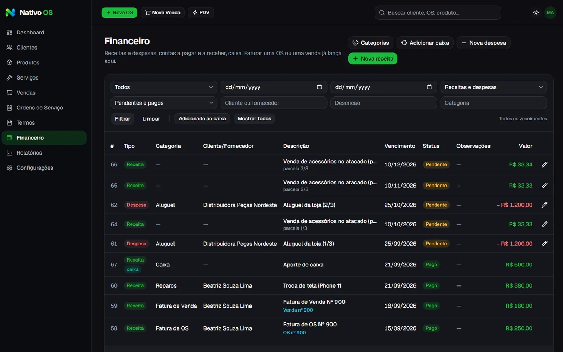The image size is (563, 352).
Task: Apply filters with the Filtrar button
Action: (x=122, y=119)
